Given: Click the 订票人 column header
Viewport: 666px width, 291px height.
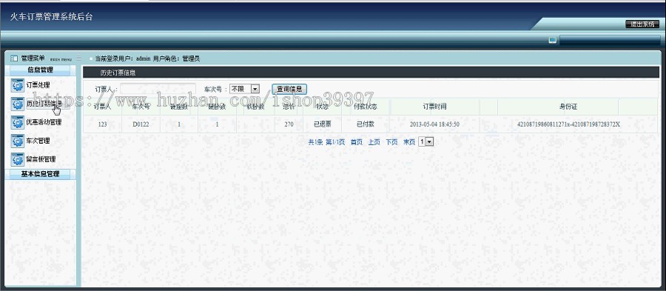Looking at the screenshot, I should [x=102, y=107].
